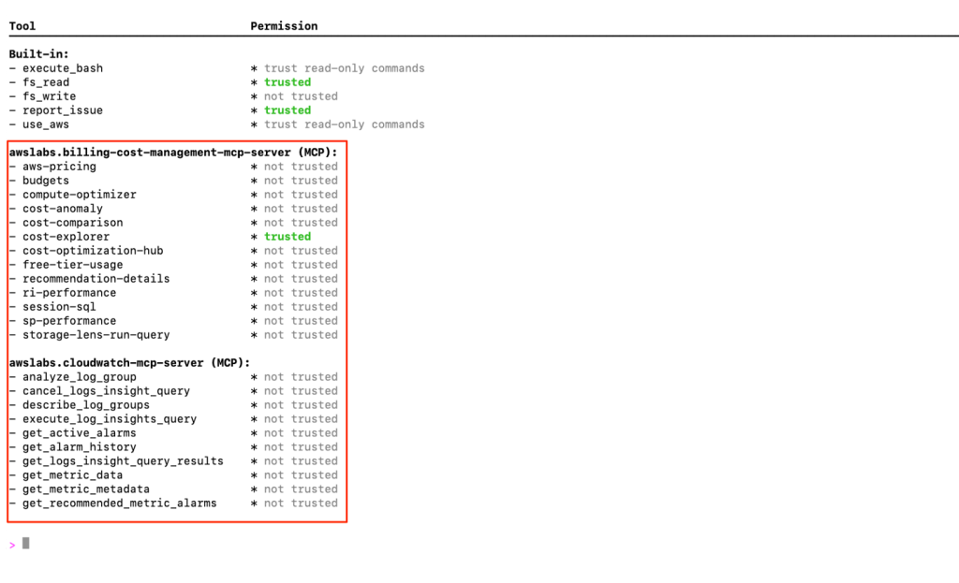Click the execute_bash tool name
The image size is (959, 583).
pos(63,67)
